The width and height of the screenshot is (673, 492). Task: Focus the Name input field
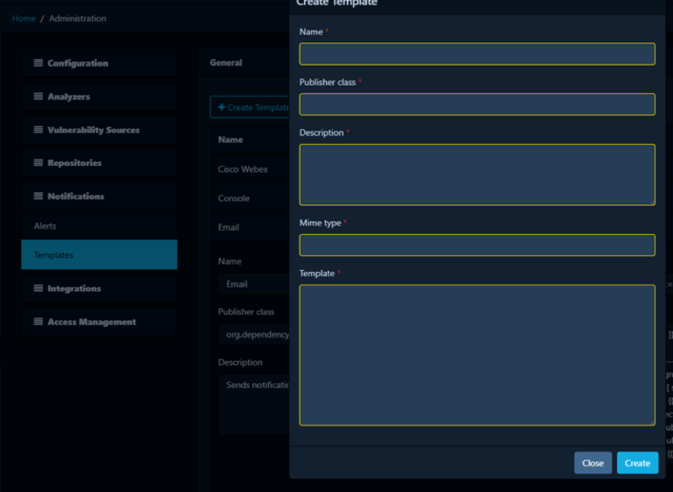point(478,53)
